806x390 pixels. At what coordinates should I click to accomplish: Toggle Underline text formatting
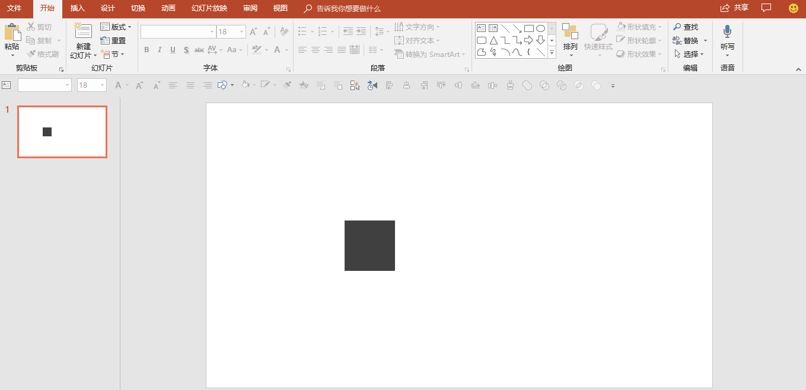pos(173,50)
